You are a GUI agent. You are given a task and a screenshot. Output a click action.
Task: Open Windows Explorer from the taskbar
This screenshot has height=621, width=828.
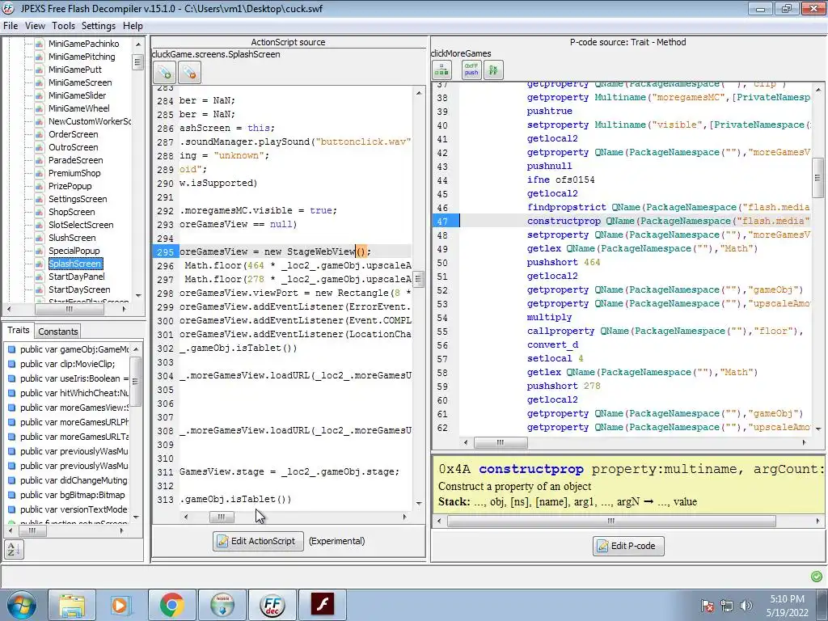[72, 605]
